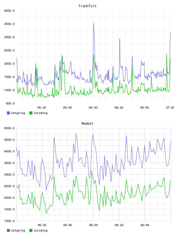The image size is (175, 235).
Task: Click the 06:20 time label in Mumbai chart
Action: (119, 225)
